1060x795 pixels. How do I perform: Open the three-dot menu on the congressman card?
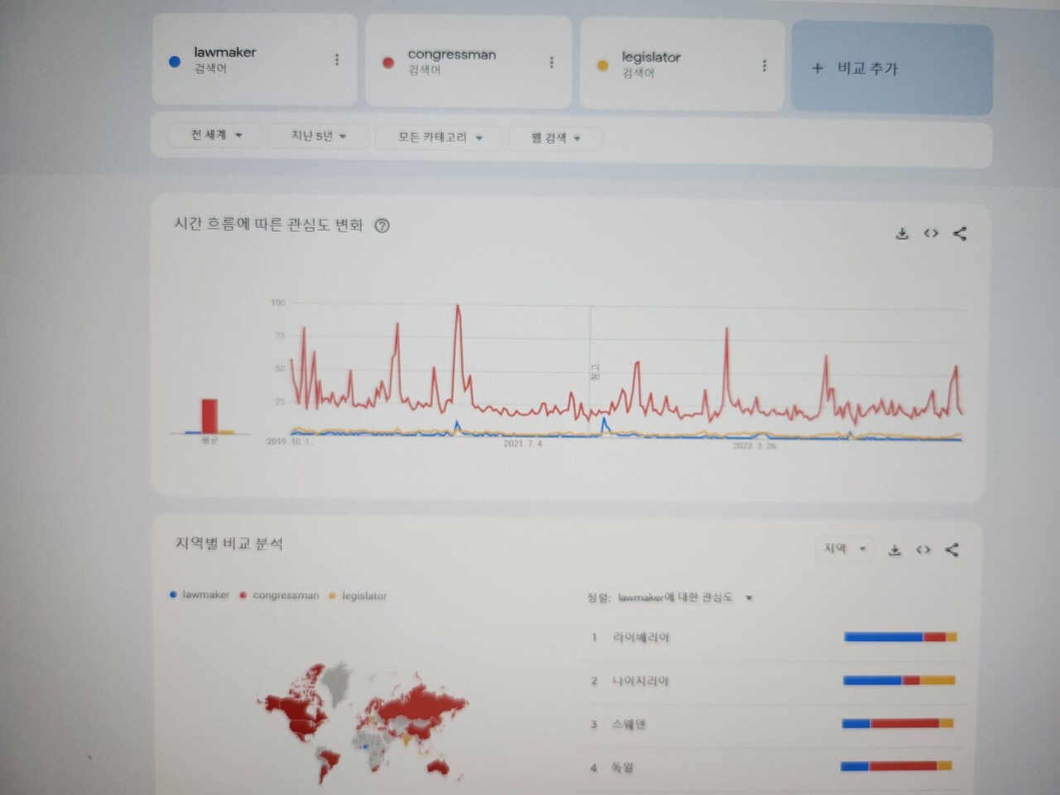point(552,61)
